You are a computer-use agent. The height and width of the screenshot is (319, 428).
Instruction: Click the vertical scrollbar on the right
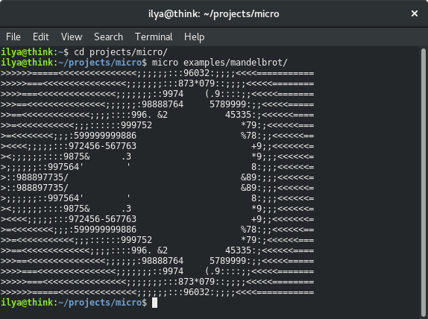point(424,180)
